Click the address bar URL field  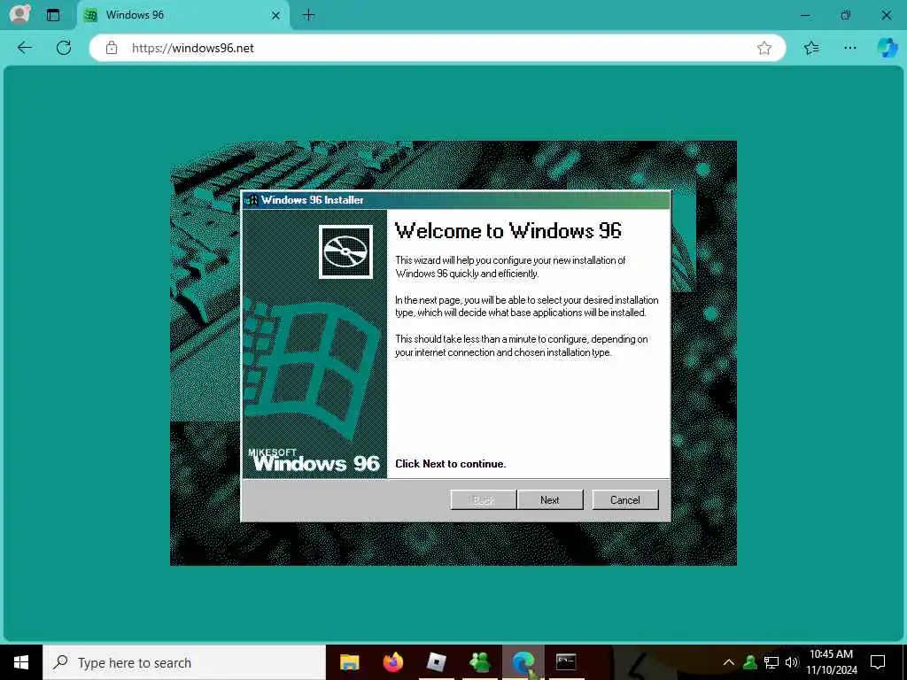[x=437, y=48]
